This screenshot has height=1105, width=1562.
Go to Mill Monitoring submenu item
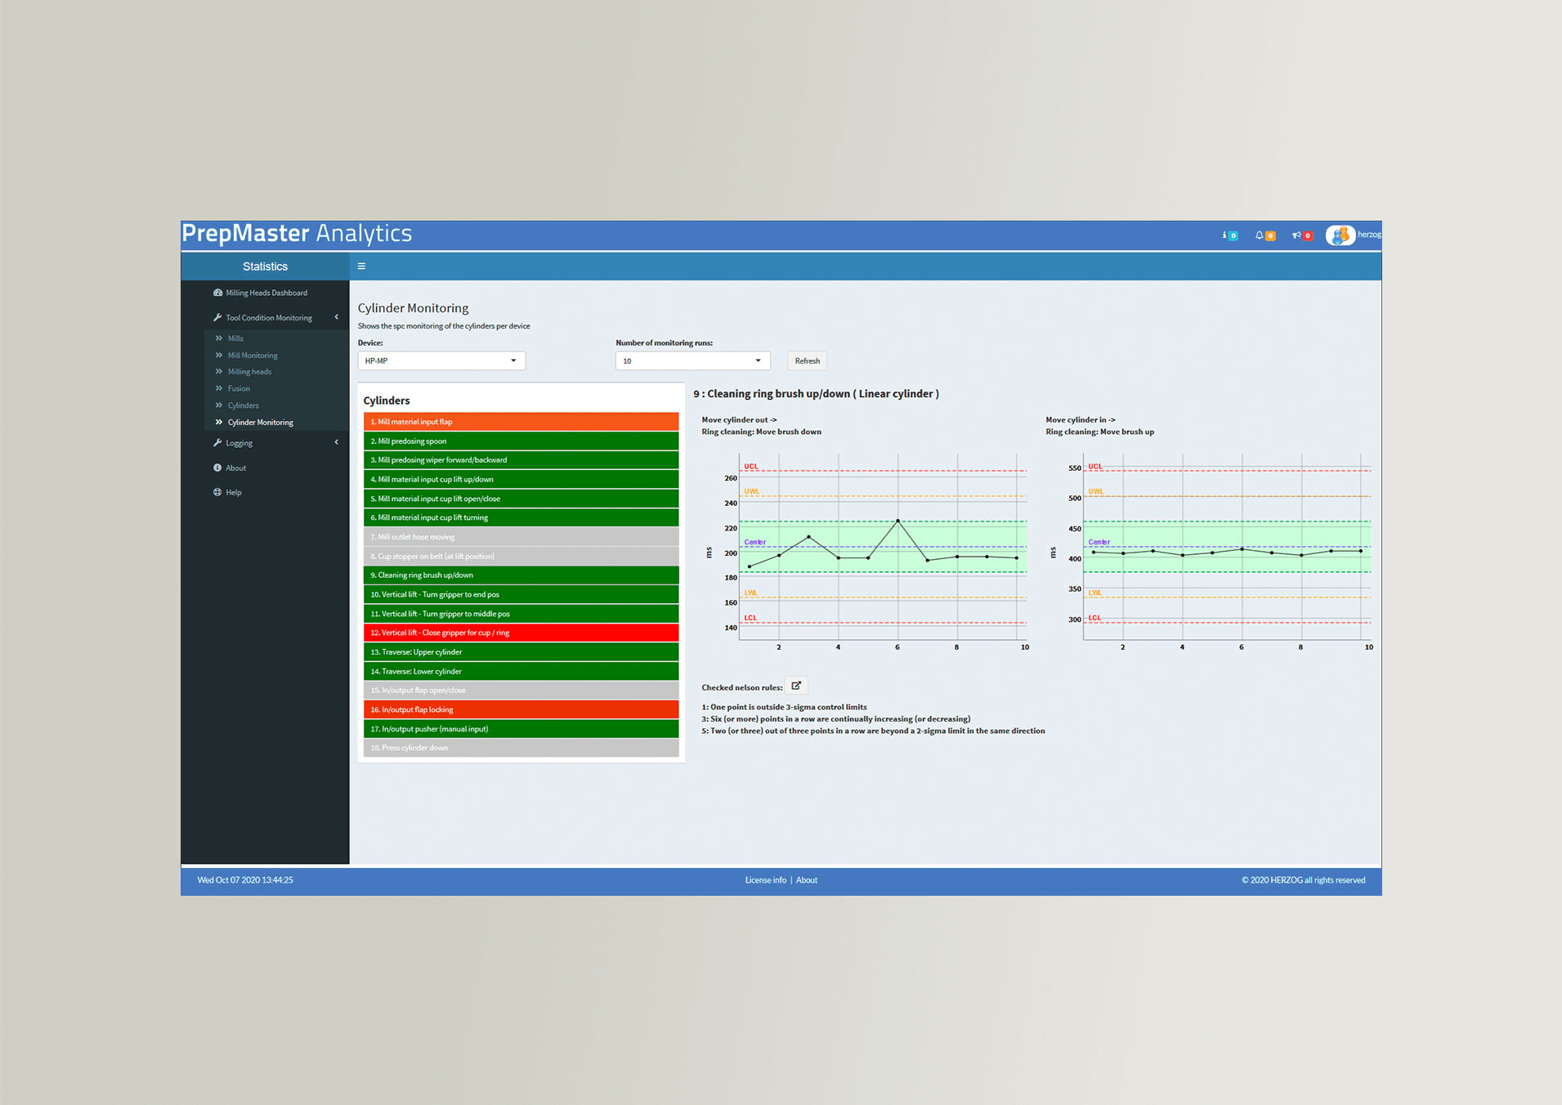click(x=253, y=356)
